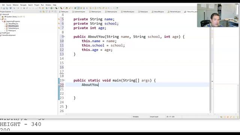The width and height of the screenshot is (240, 135).
Task: Collapse the main method fold on line 19
Action: pos(64,80)
